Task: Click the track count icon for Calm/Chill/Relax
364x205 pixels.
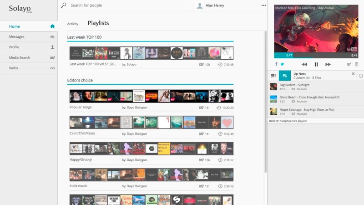Action: tap(201, 134)
